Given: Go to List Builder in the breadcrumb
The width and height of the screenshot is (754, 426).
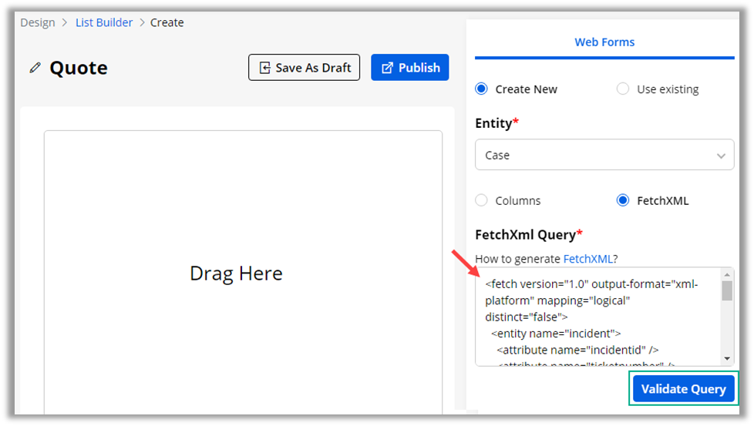Looking at the screenshot, I should pyautogui.click(x=104, y=22).
